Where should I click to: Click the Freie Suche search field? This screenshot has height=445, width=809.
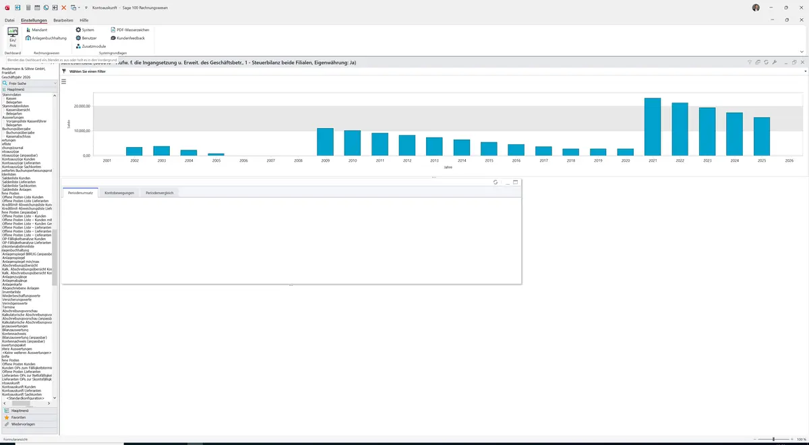[x=30, y=83]
